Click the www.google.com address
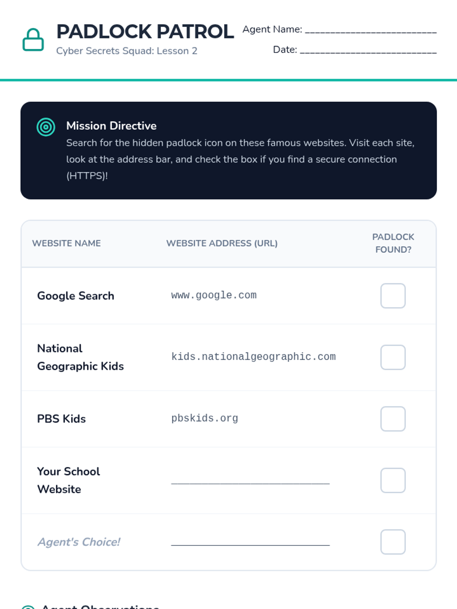The height and width of the screenshot is (609, 457). pyautogui.click(x=214, y=295)
